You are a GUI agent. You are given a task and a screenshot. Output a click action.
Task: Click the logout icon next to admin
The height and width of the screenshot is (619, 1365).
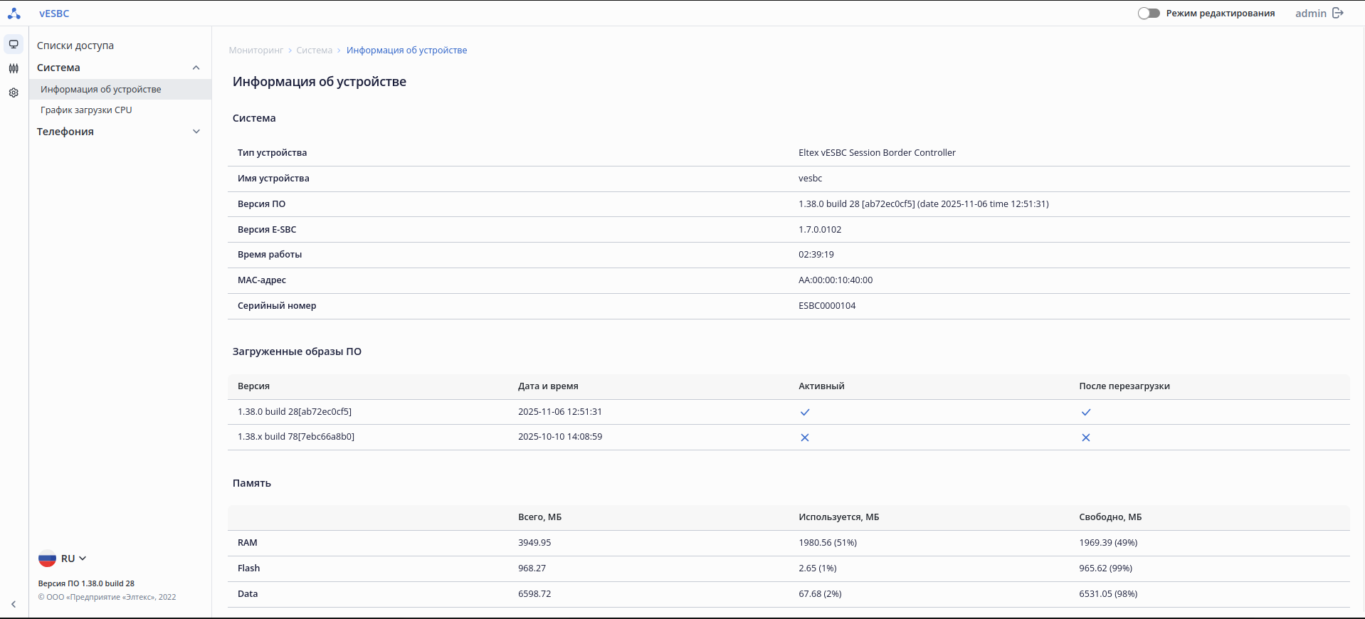[1338, 14]
